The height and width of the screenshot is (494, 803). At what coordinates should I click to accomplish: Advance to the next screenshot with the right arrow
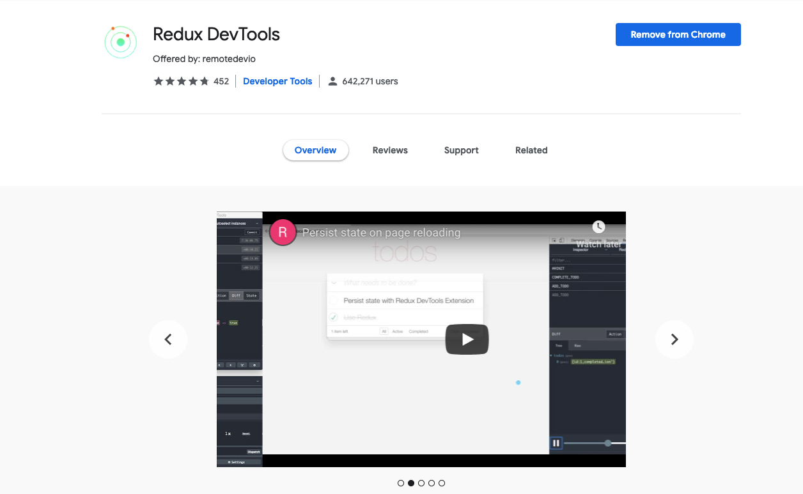point(674,339)
